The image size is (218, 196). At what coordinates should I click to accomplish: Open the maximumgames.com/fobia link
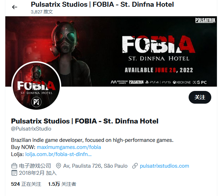pos(69,147)
